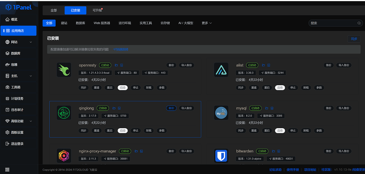
Task: Click the bitwarden shield logo
Action: 221,156
